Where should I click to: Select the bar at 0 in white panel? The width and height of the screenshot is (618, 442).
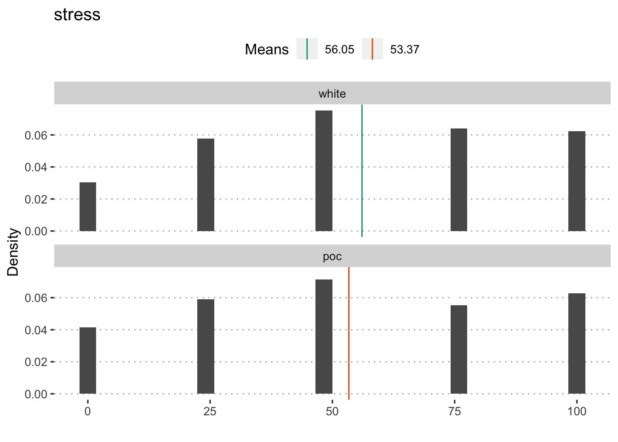click(x=88, y=207)
